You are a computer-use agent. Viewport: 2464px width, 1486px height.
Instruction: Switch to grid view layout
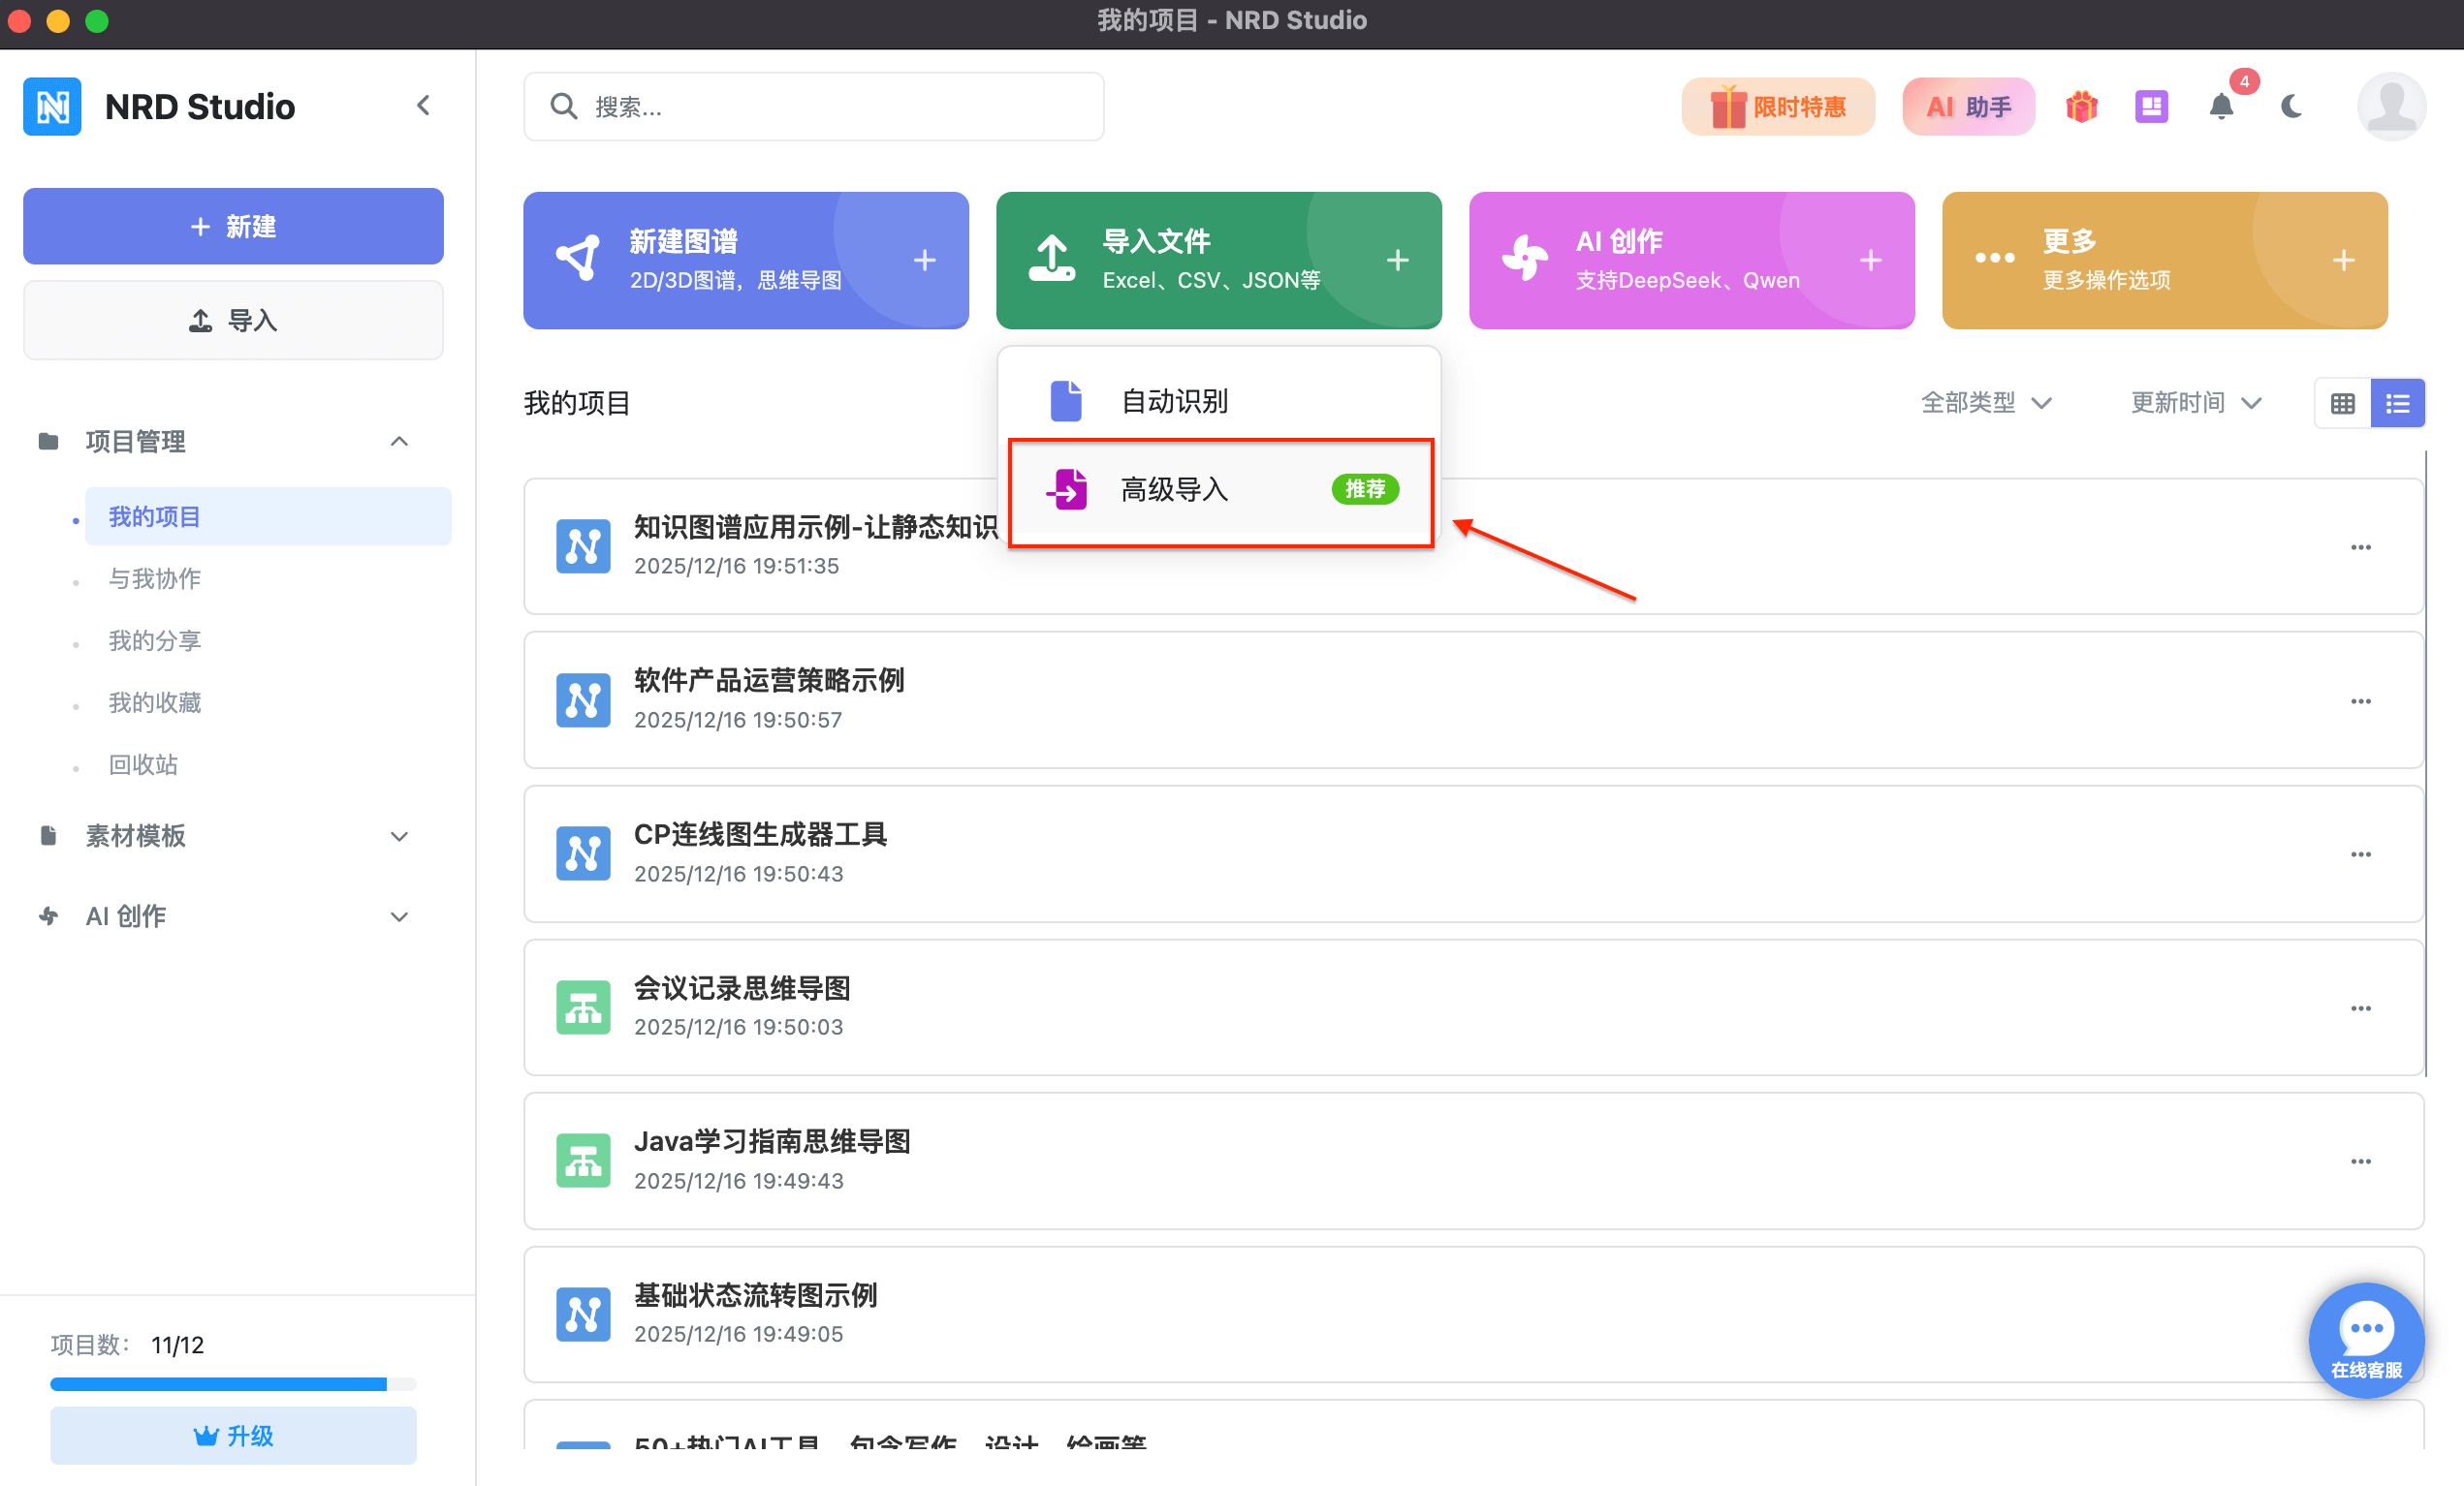[2342, 404]
